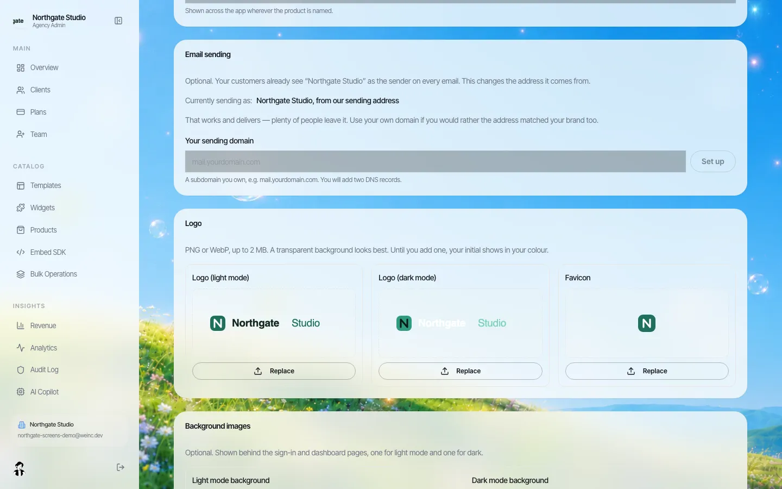Click the 'Your sending domain' label
Viewport: 782px width, 489px height.
coord(219,141)
